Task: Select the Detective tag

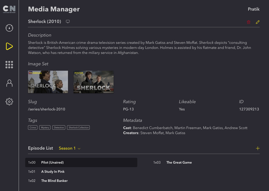Action: tap(59, 128)
